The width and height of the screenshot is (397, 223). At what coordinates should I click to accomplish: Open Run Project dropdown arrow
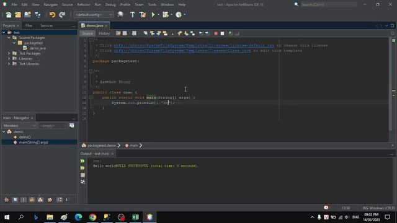click(x=159, y=15)
